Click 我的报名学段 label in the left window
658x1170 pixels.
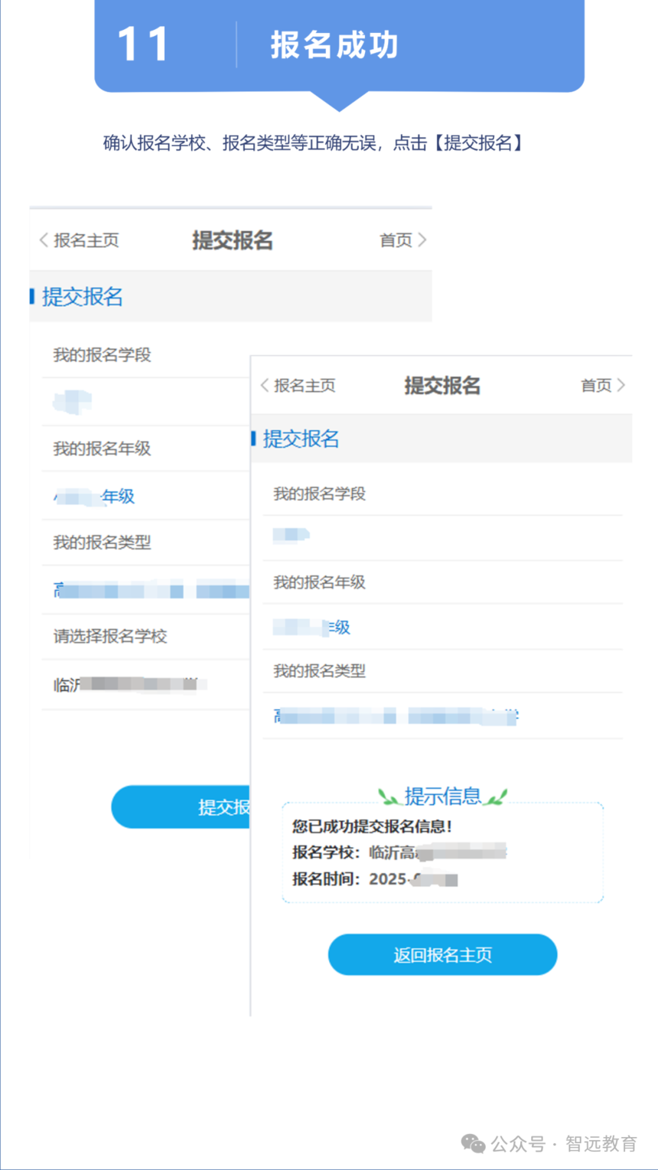[102, 354]
